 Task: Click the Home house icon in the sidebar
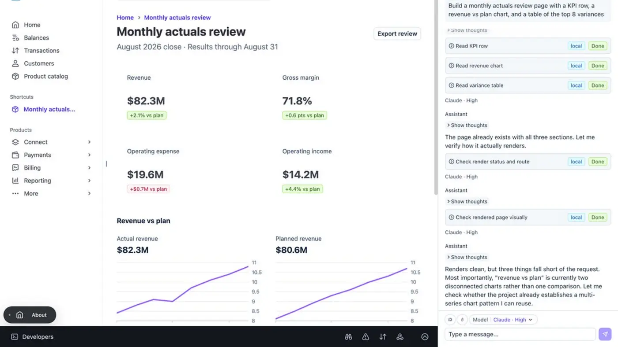(x=15, y=25)
